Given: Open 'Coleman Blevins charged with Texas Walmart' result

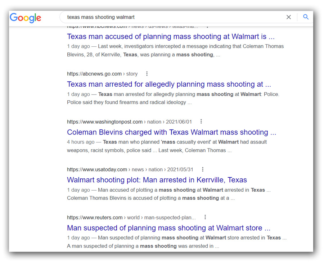Looking at the screenshot, I should coord(171,132).
